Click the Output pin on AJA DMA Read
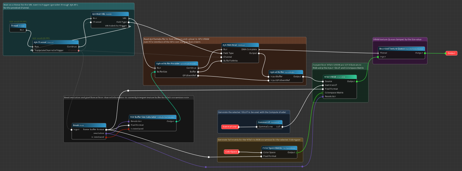 tap(259, 53)
